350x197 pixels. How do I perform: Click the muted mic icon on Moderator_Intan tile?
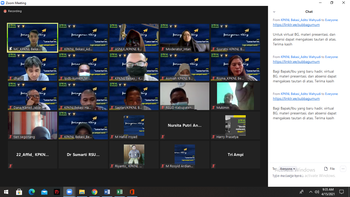tap(163, 49)
